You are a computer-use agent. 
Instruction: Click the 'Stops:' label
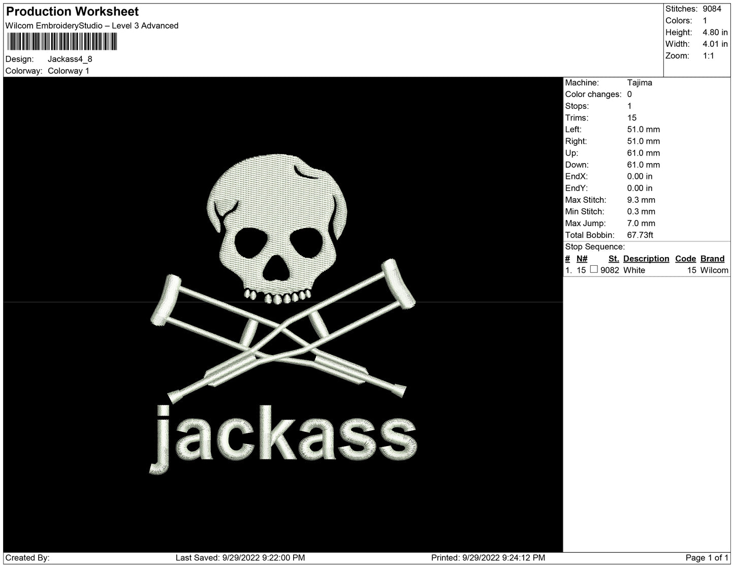(x=577, y=106)
